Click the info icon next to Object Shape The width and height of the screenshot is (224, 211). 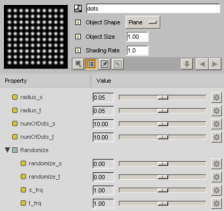click(78, 22)
